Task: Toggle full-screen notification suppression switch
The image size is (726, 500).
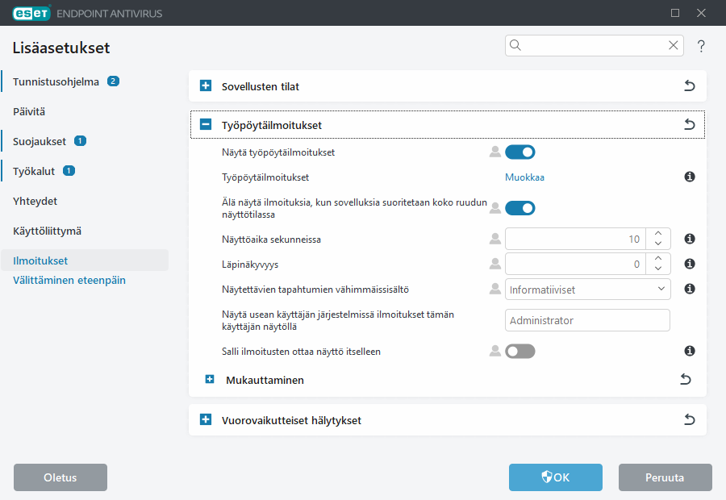Action: [x=520, y=208]
